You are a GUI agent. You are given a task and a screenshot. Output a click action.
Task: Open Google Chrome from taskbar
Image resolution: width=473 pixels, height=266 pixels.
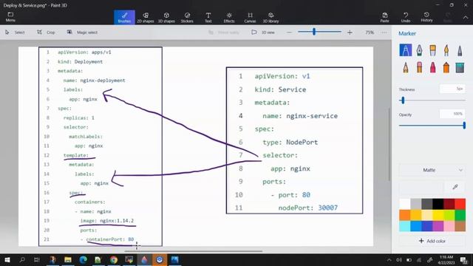[x=114, y=259]
